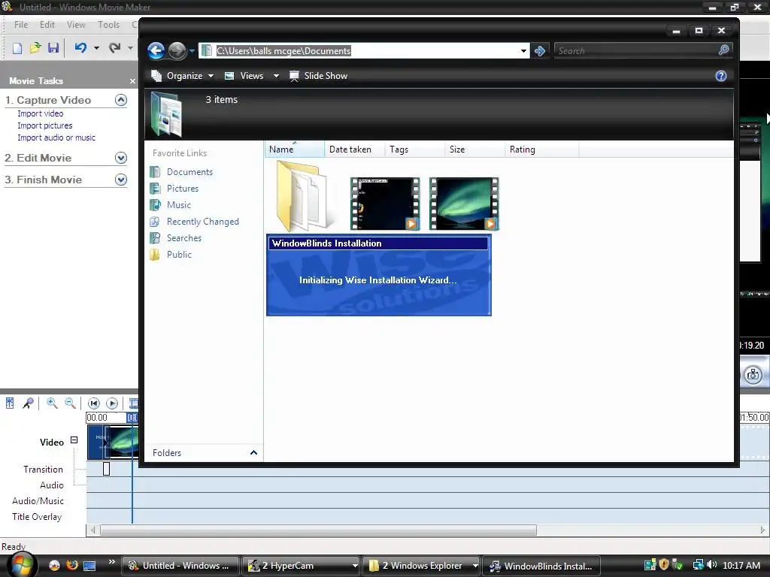The height and width of the screenshot is (577, 770).
Task: Sort by the Rating column header
Action: [x=541, y=150]
